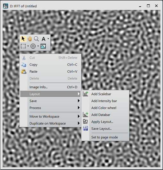Open the rectangle ROI dropdown arrow

[28, 46]
